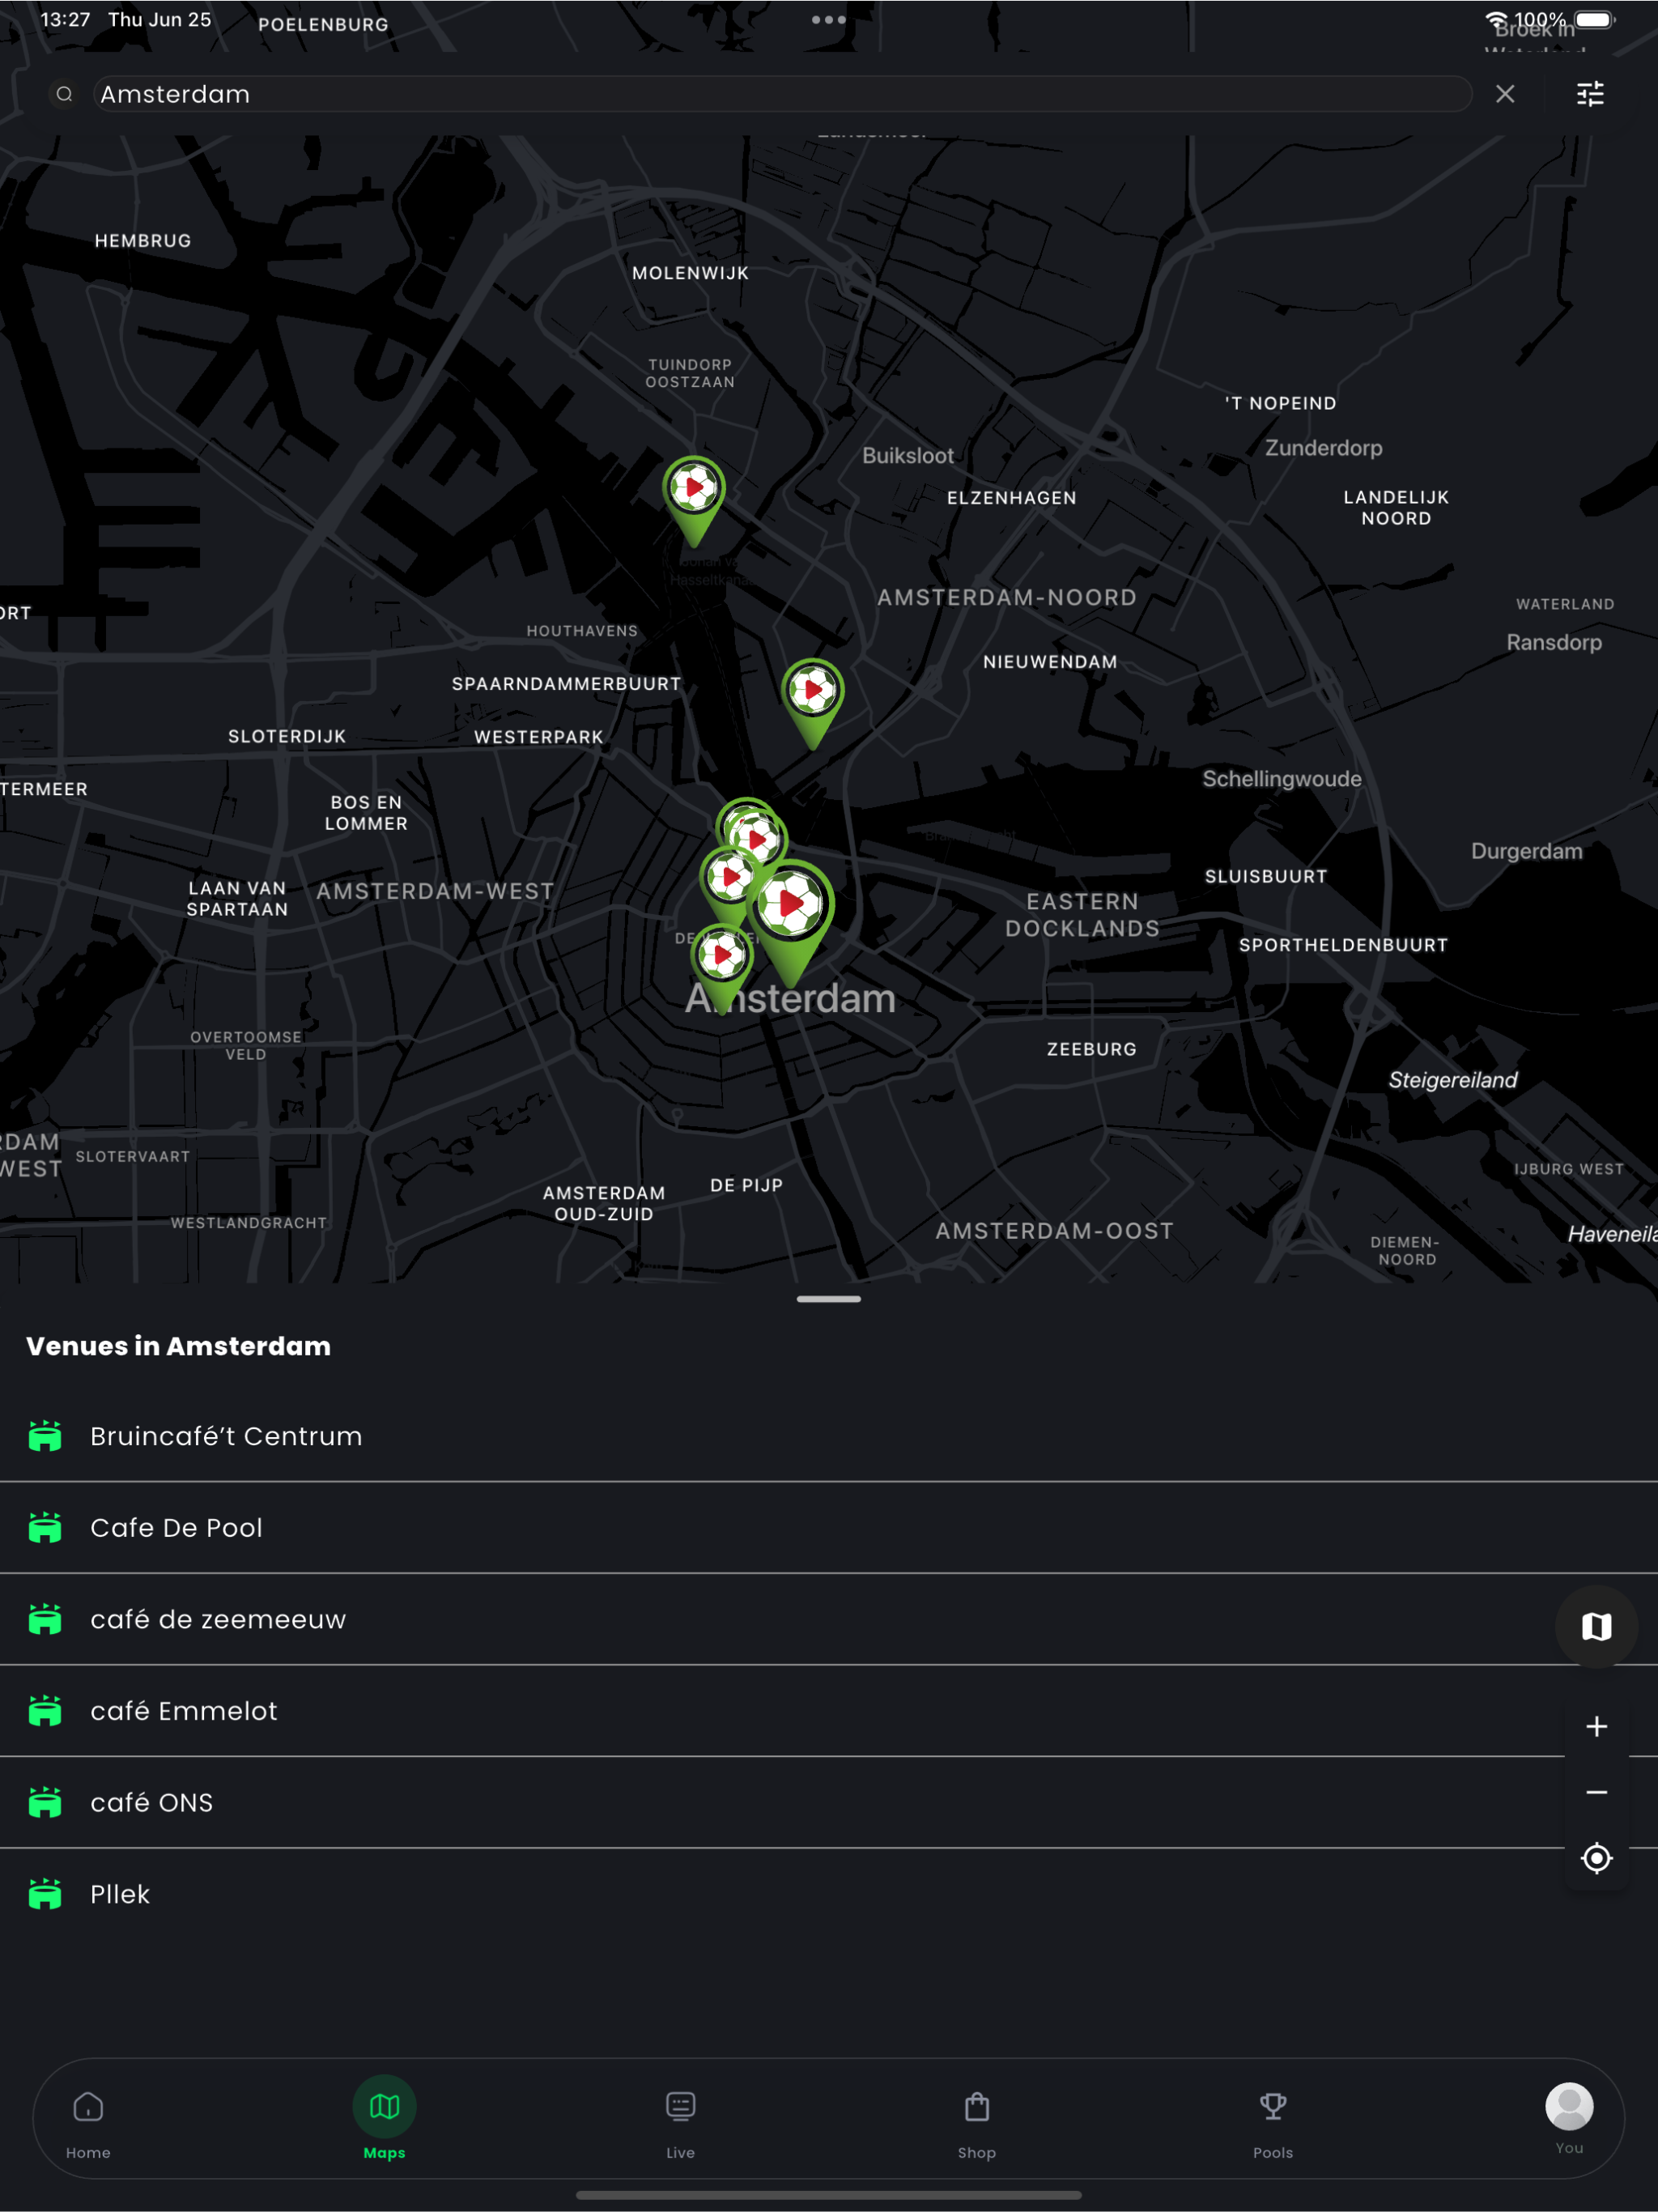
Task: Click stadium icon beside Pllek
Action: click(x=45, y=1894)
